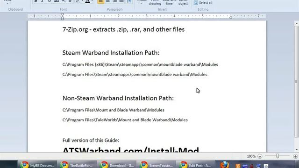The width and height of the screenshot is (299, 168).
Task: Click the ATSWarband.com/Install-Mod text
Action: pos(131,149)
